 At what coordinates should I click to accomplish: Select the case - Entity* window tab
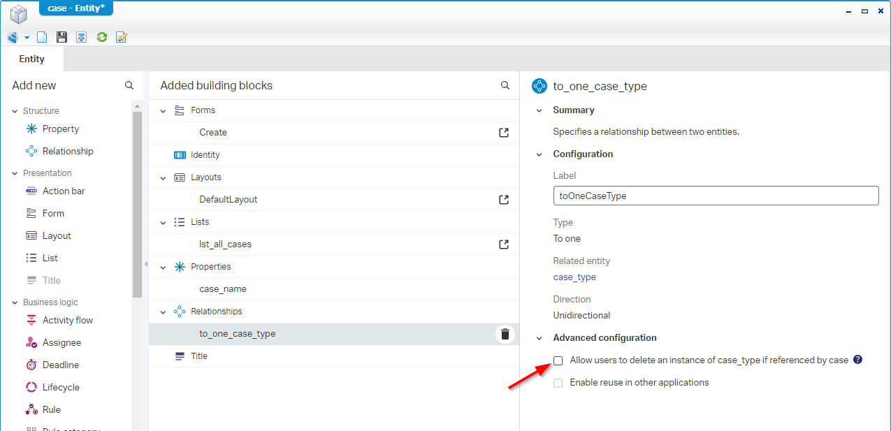pos(76,8)
